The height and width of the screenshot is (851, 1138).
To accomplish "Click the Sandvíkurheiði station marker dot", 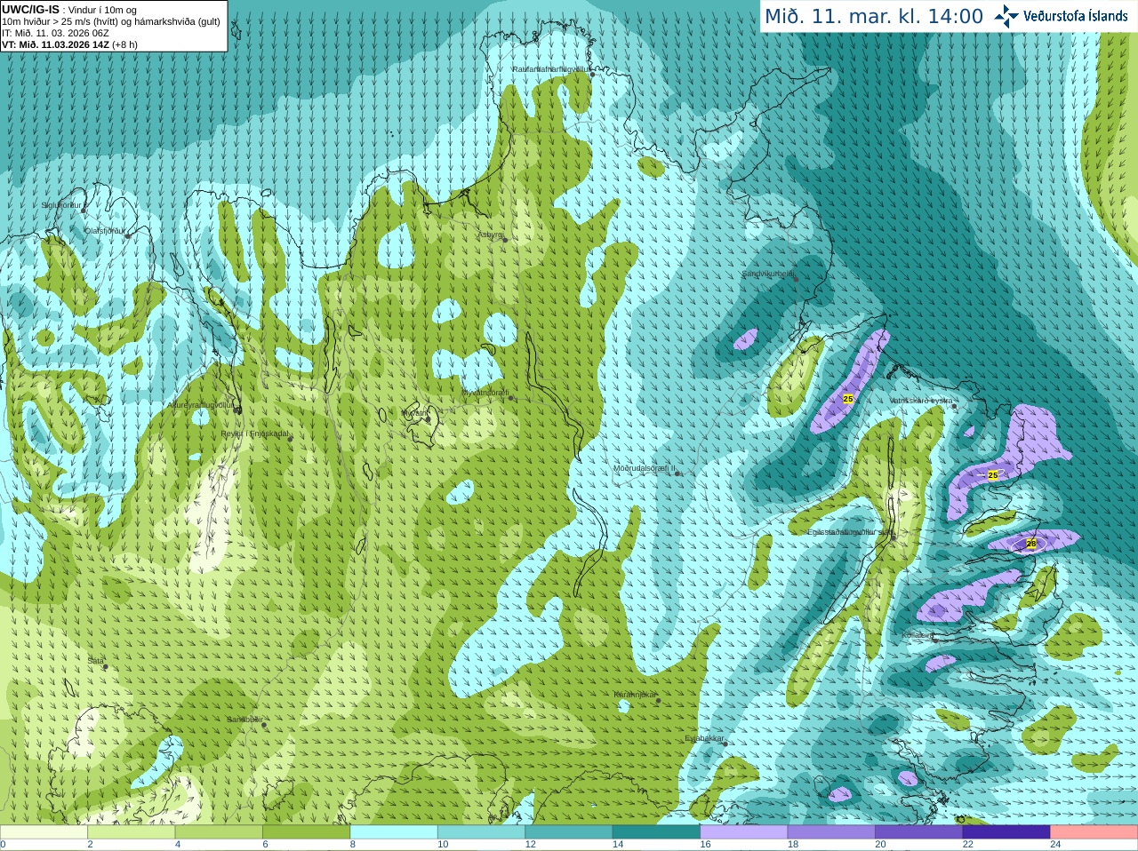I will (x=796, y=279).
